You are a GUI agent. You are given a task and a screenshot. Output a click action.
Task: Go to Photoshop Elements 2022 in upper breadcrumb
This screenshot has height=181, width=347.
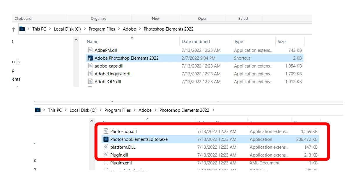[x=169, y=29]
